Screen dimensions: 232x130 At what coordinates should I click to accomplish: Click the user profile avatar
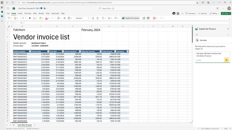229,8
